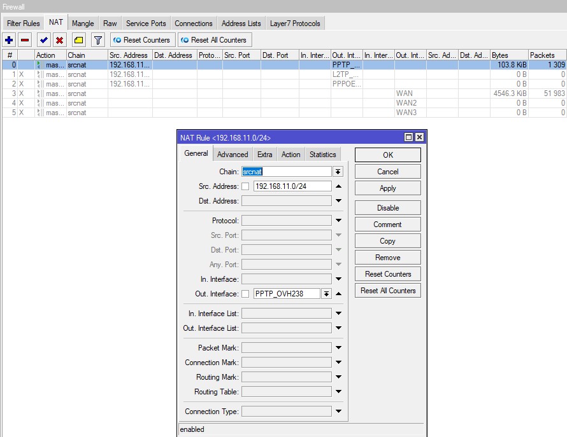Click the Chain srcnat input field
This screenshot has height=437, width=567.
pyautogui.click(x=287, y=172)
